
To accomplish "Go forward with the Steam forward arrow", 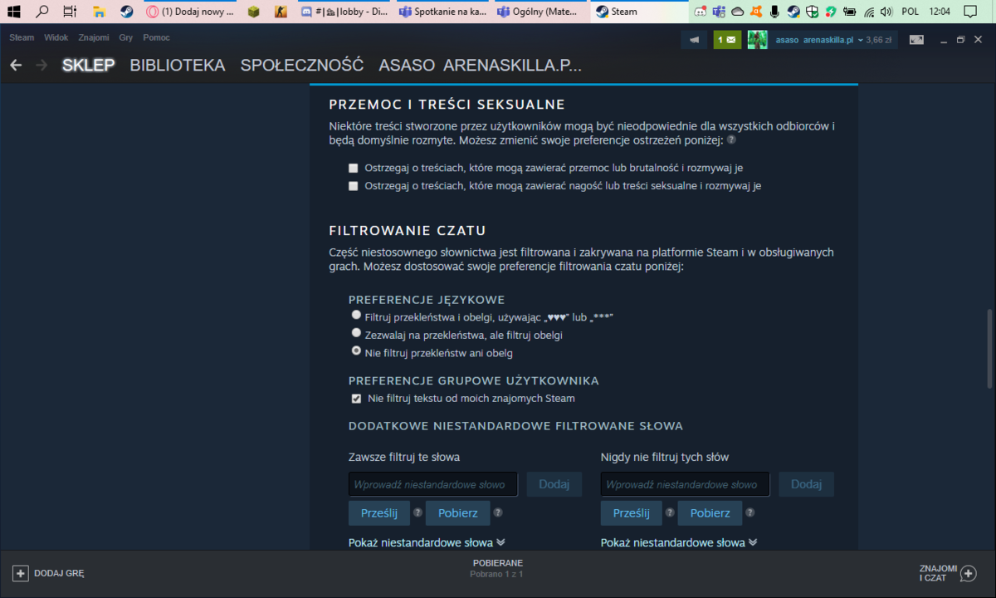I will pos(41,65).
